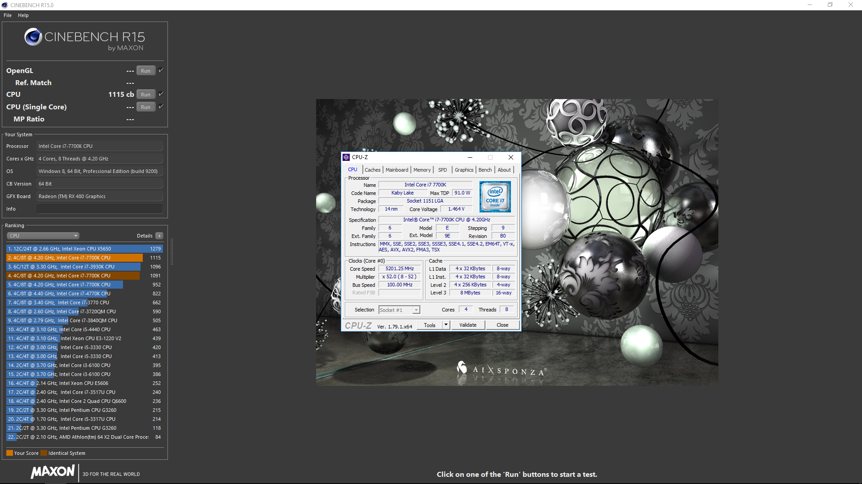Close the CPU-Z window with X
Image resolution: width=862 pixels, height=484 pixels.
pyautogui.click(x=510, y=157)
